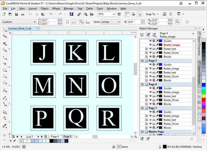Image resolution: width=207 pixels, height=151 pixels.
Task: Collapse the Master Page tree node
Action: tap(142, 132)
